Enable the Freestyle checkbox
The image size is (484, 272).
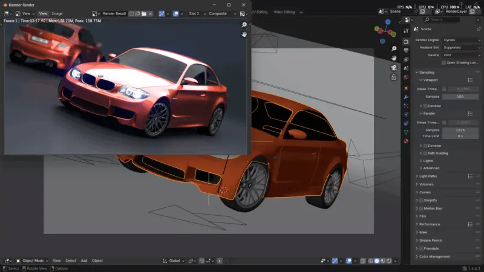[x=422, y=248]
